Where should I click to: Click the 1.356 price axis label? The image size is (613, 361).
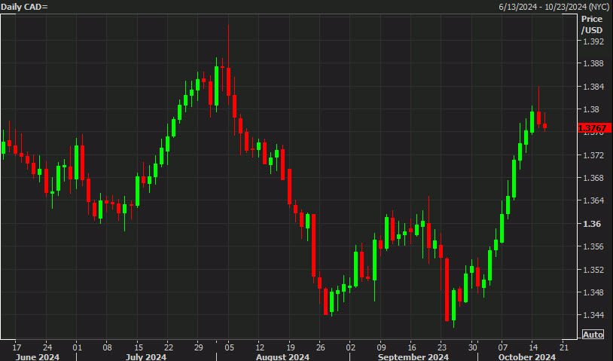click(x=593, y=246)
